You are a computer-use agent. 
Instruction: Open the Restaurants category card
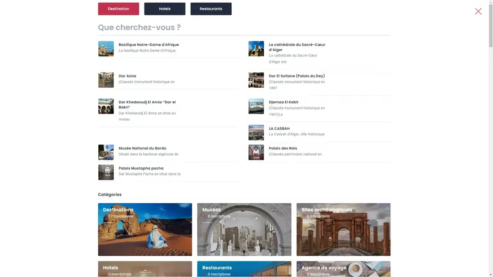[245, 269]
